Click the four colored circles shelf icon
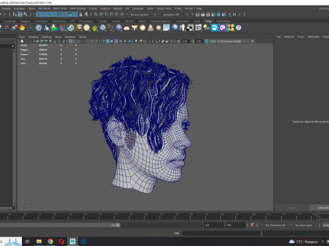Image resolution: width=329 pixels, height=246 pixels. (230, 28)
